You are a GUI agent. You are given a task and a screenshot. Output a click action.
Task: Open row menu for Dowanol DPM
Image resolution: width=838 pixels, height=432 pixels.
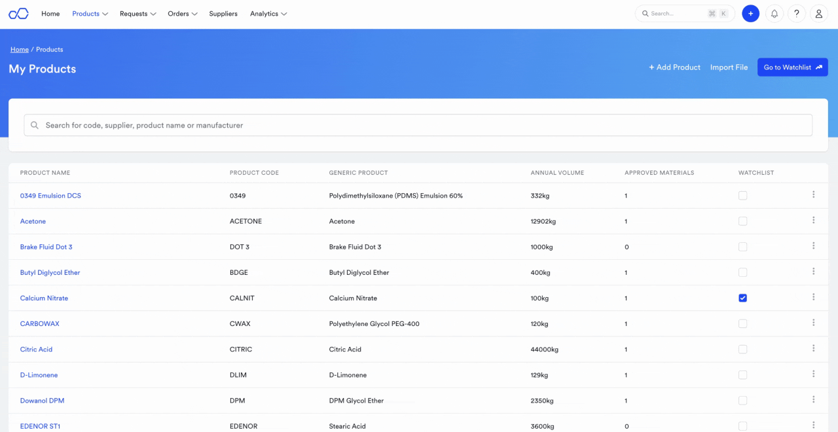pos(813,399)
